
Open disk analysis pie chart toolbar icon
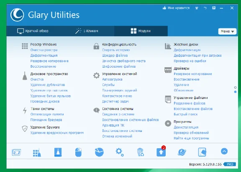click(99, 152)
